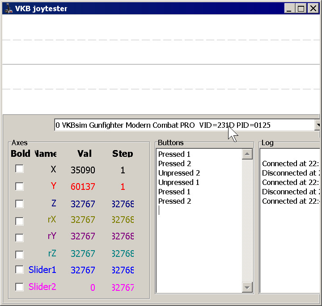This screenshot has height=306, width=322.
Task: Maximize the VKB joytester window
Action: (301, 8)
